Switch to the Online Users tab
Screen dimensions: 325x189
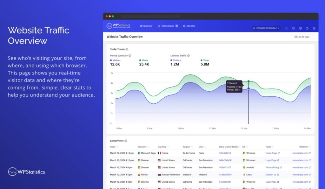[x=167, y=26]
